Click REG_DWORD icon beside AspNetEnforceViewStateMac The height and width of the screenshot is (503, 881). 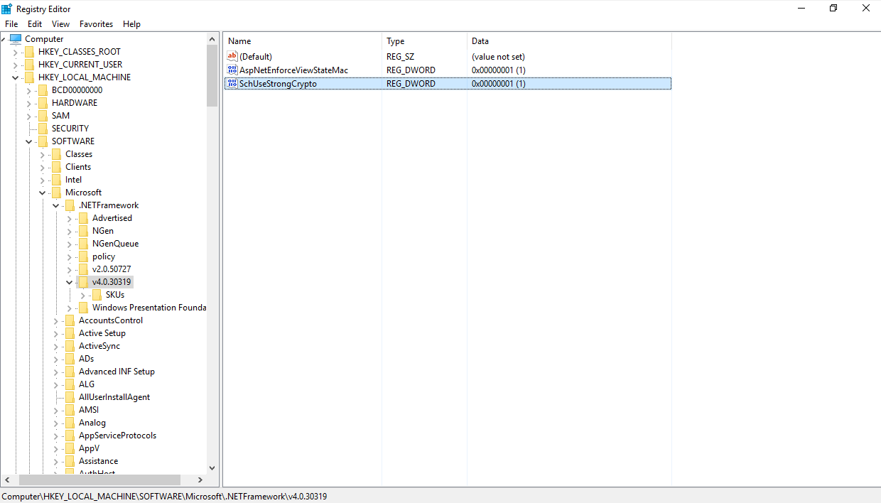pos(232,70)
